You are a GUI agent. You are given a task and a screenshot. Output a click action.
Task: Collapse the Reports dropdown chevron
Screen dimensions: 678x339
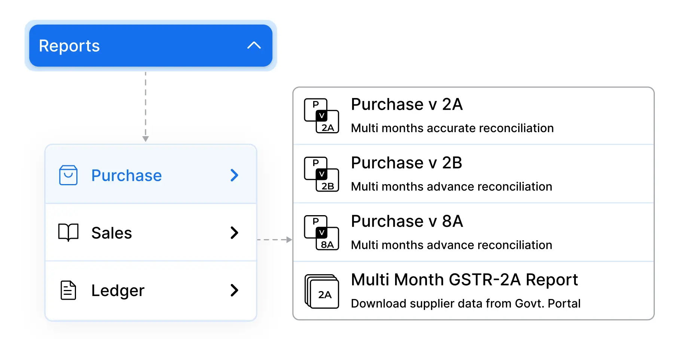[x=254, y=46]
